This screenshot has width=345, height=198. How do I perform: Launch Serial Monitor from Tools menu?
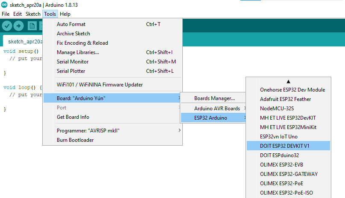tap(112, 62)
